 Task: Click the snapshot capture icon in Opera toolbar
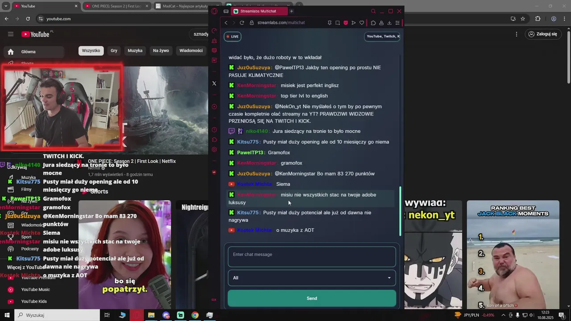(337, 23)
